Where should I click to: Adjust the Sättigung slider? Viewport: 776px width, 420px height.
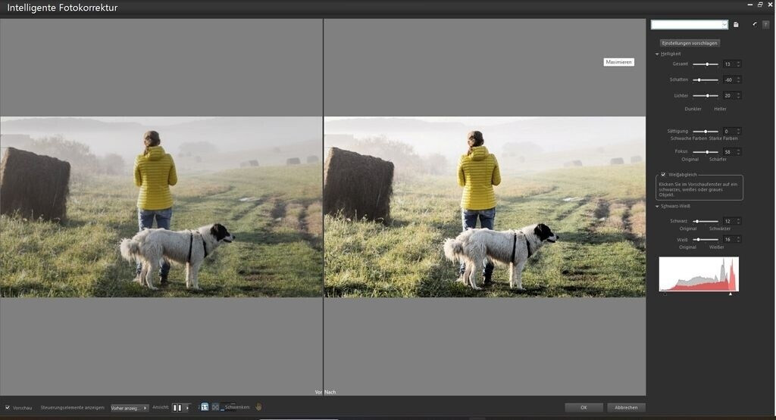tap(706, 132)
